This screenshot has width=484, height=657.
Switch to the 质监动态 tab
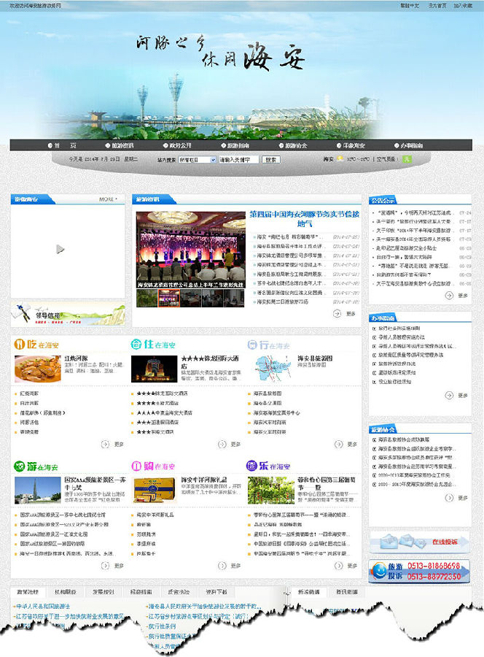tap(179, 592)
